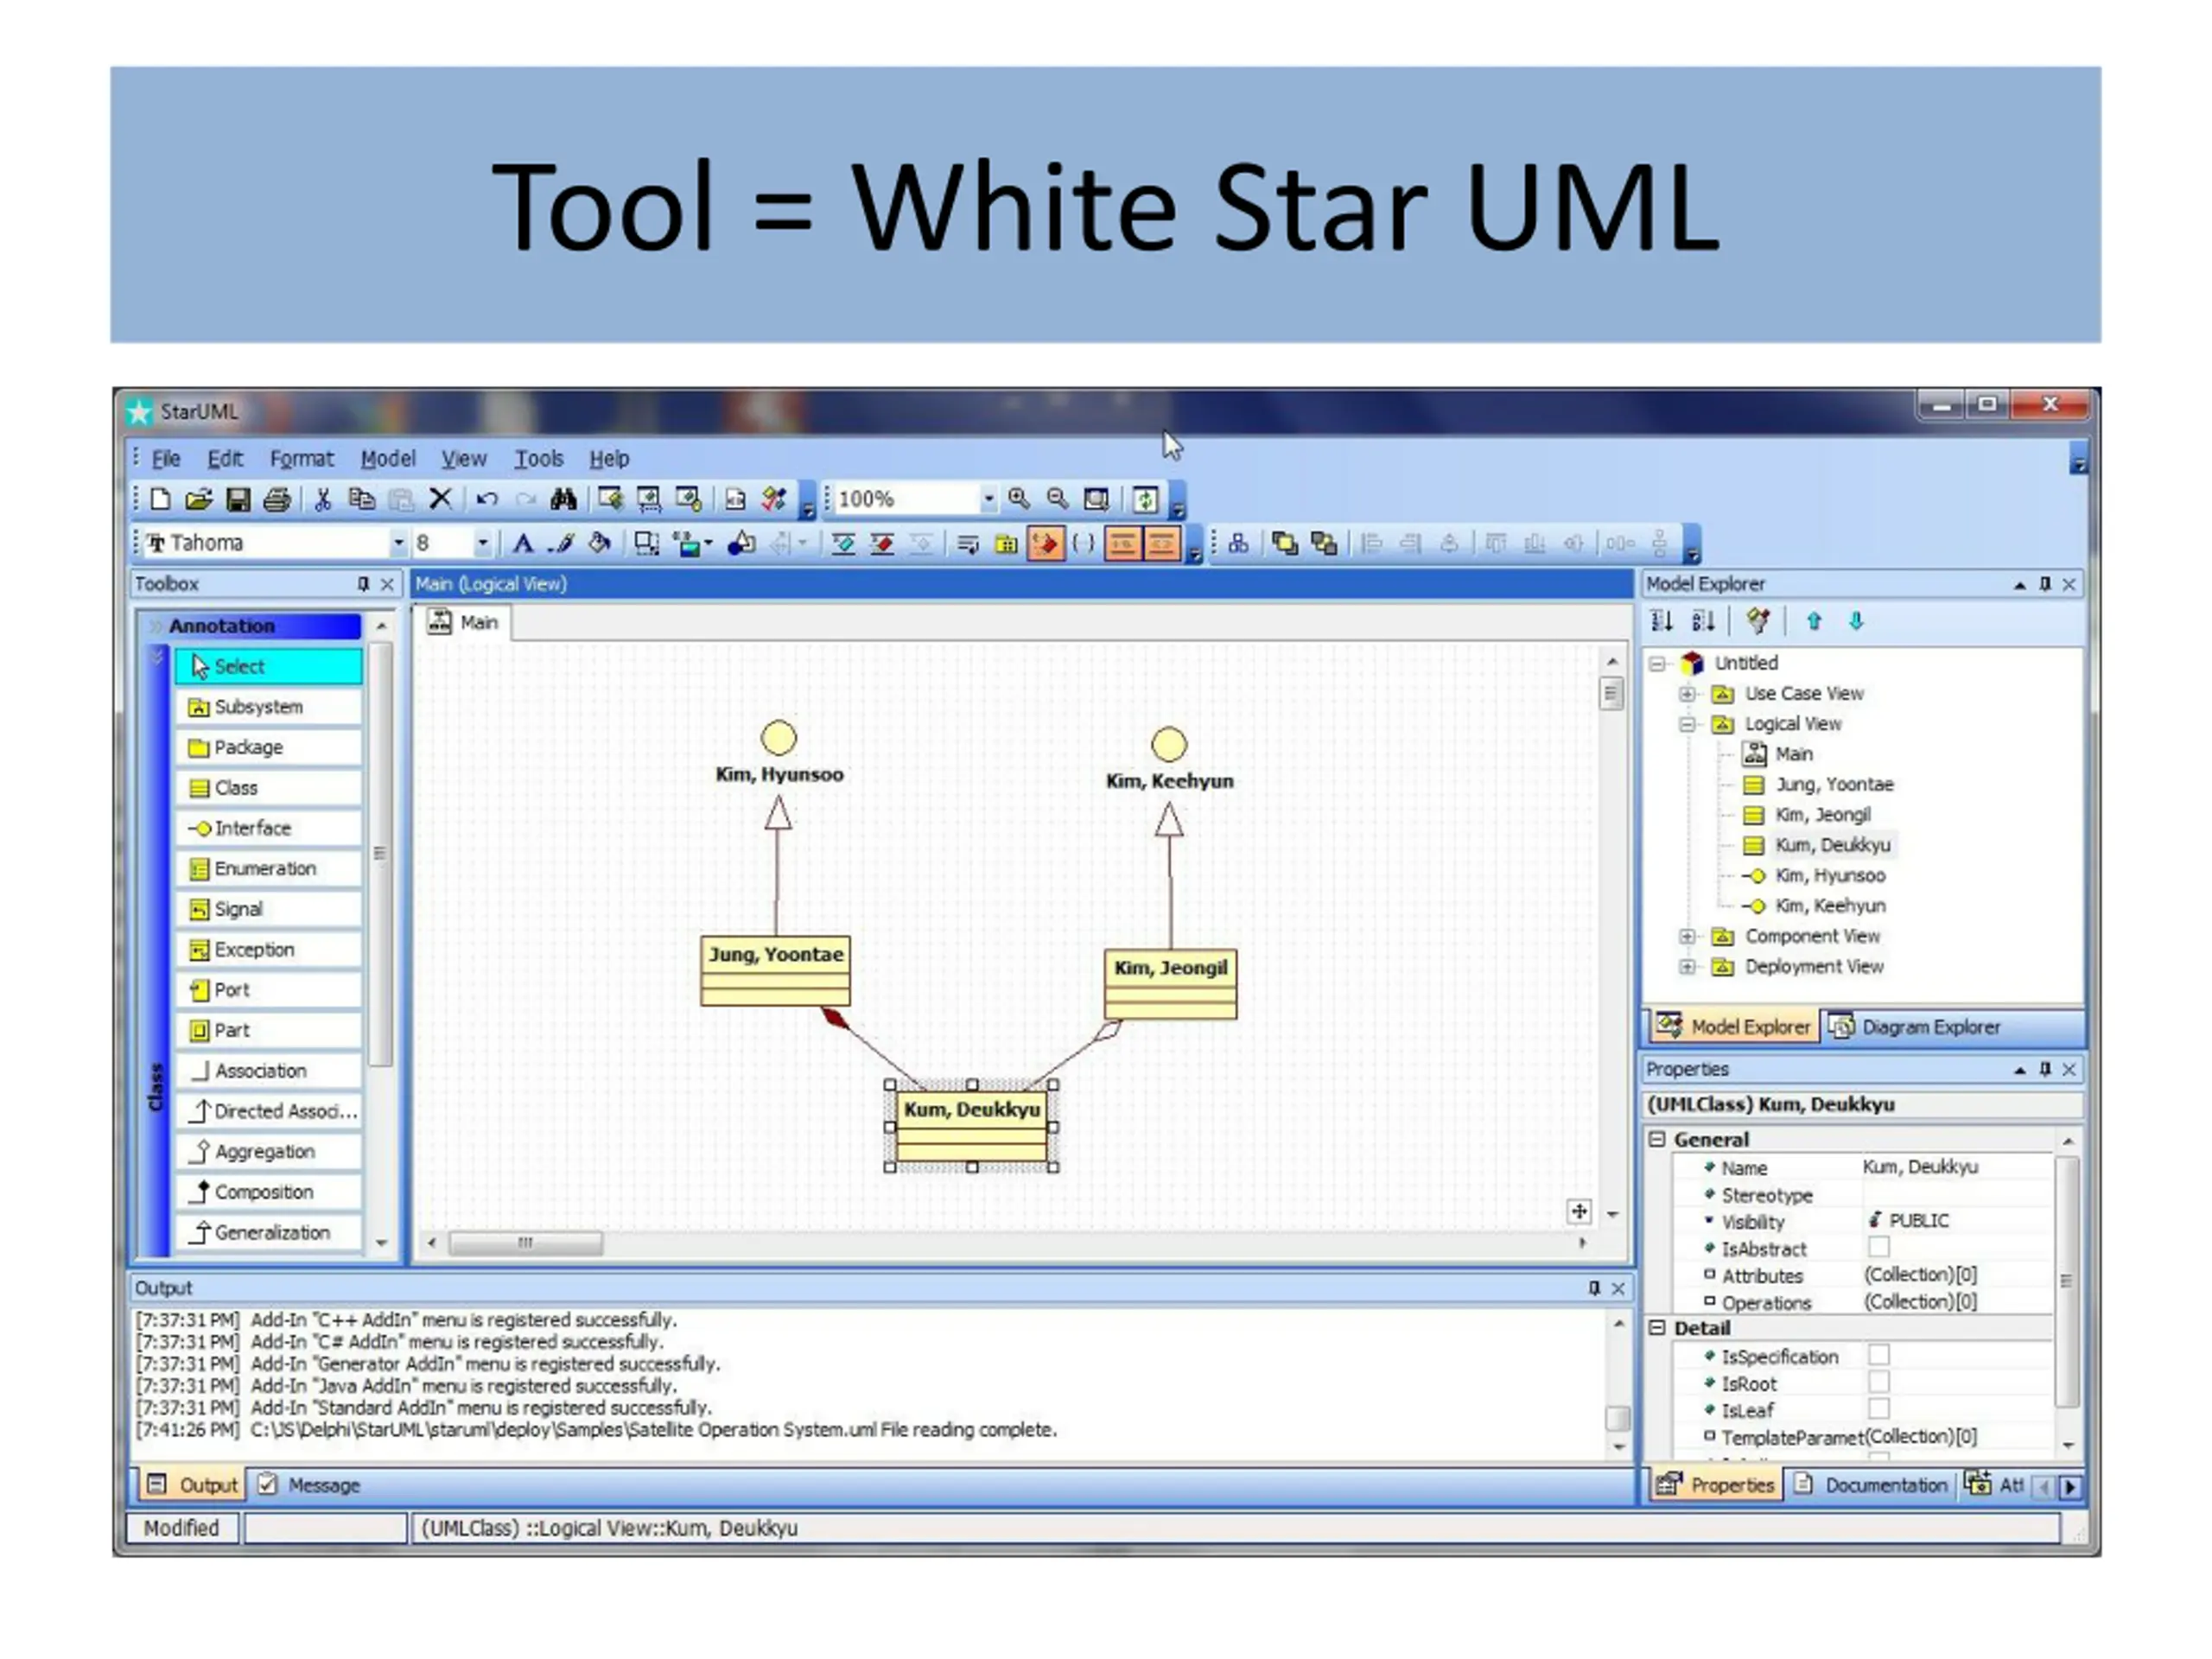Expand the Component View node

point(1687,936)
